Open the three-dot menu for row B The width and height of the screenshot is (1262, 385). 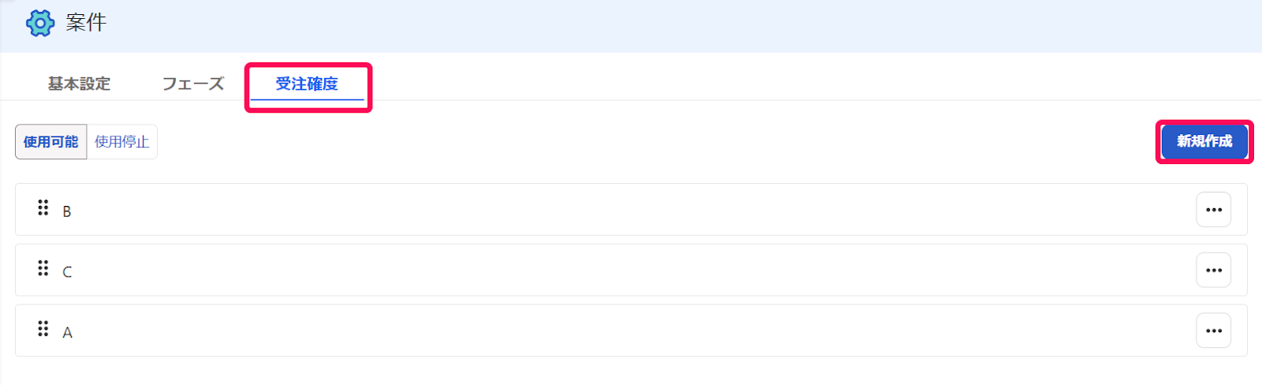1213,210
